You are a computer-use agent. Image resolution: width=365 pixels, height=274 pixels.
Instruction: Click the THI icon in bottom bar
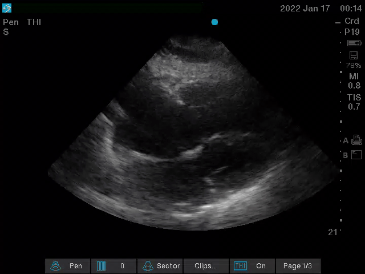pyautogui.click(x=241, y=266)
